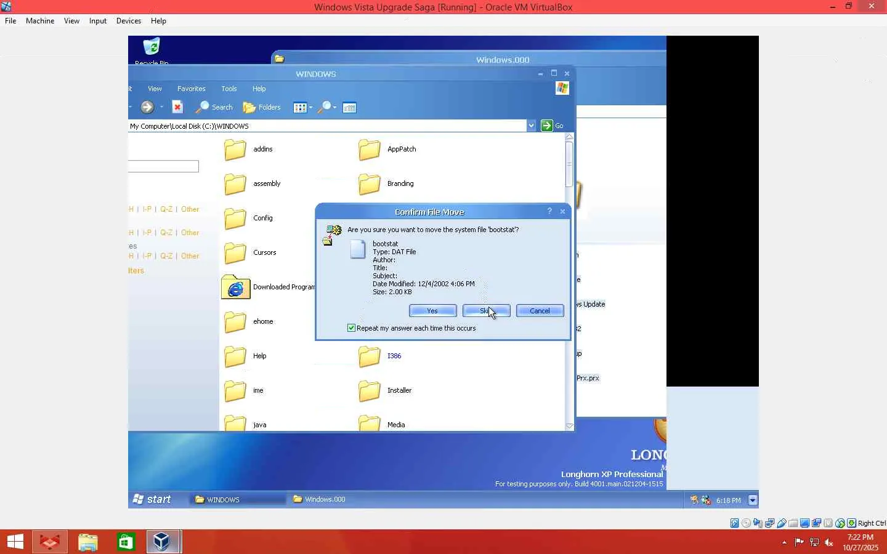Click VirtualBox display status icon
The height and width of the screenshot is (554, 887).
(805, 523)
